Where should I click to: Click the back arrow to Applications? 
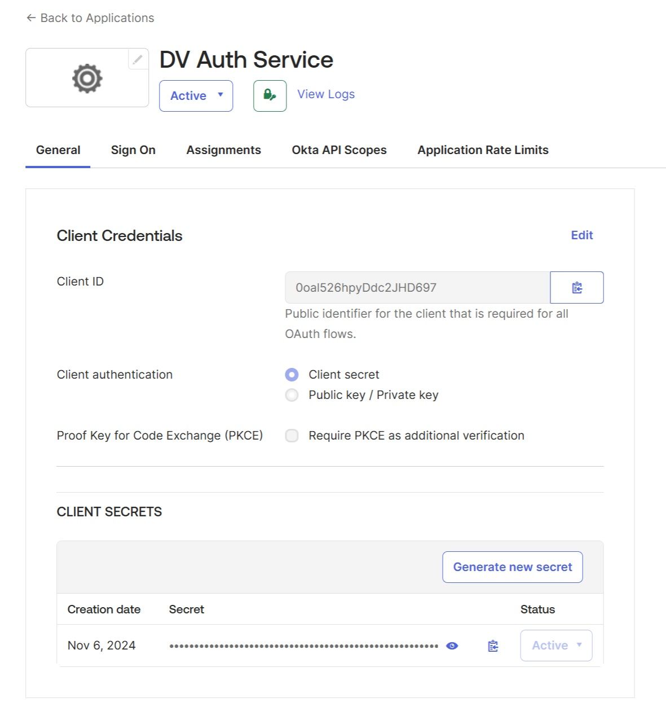31,18
